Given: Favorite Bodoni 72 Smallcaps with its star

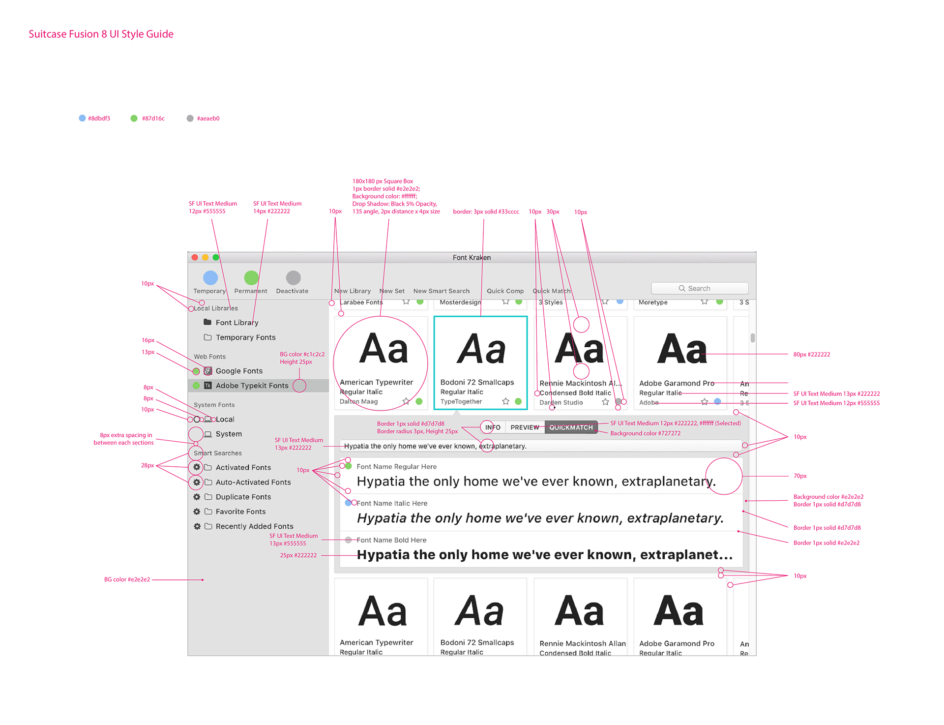Looking at the screenshot, I should point(505,401).
